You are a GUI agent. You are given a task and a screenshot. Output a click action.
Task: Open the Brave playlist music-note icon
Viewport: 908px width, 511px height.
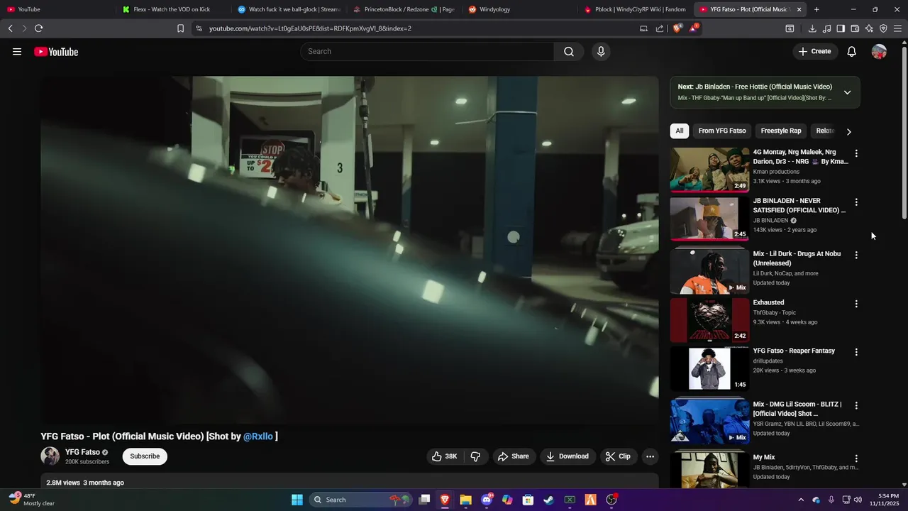click(x=826, y=28)
